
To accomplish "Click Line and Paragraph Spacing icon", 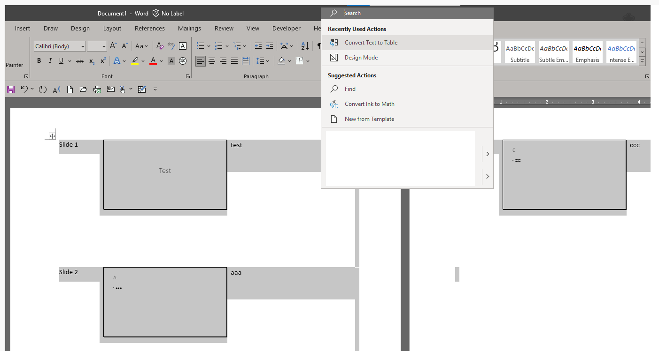I will 260,61.
